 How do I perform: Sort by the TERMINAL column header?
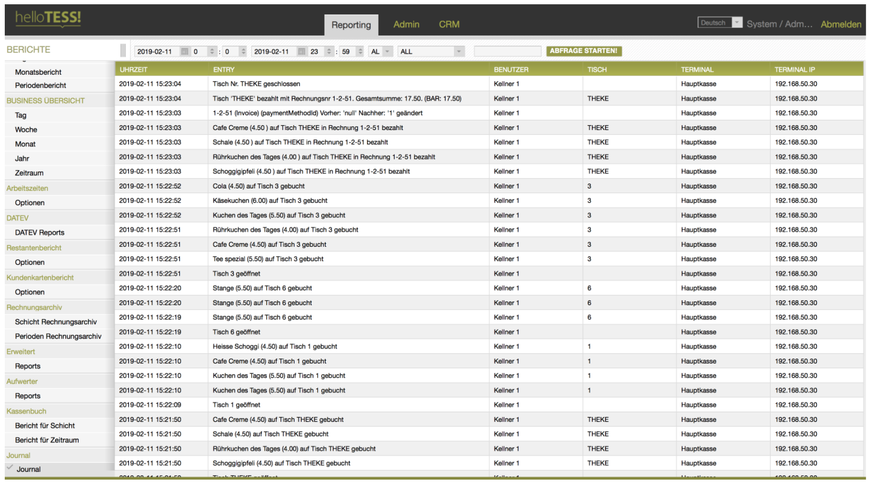tap(697, 69)
